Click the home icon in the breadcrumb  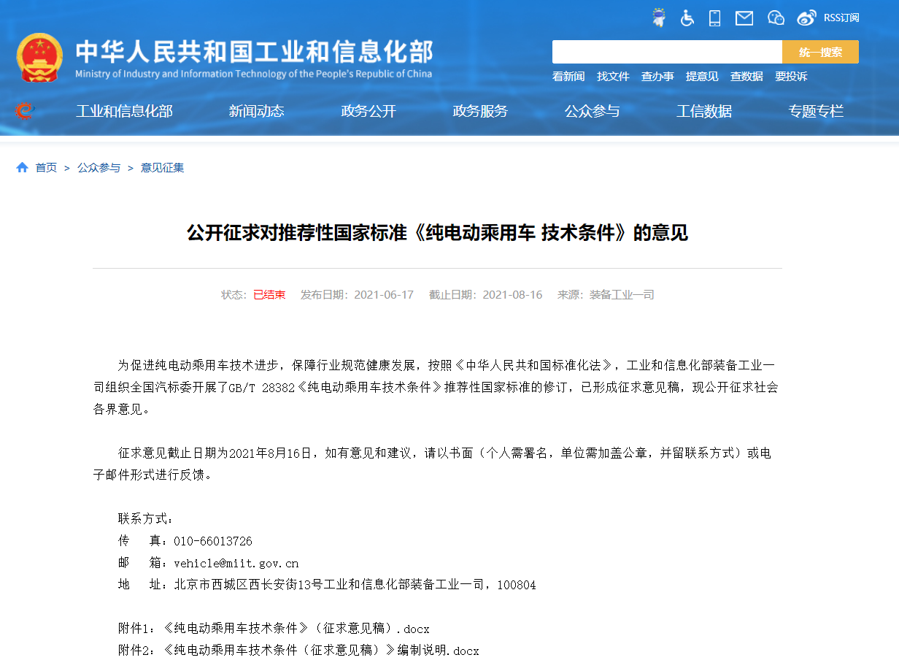point(21,167)
